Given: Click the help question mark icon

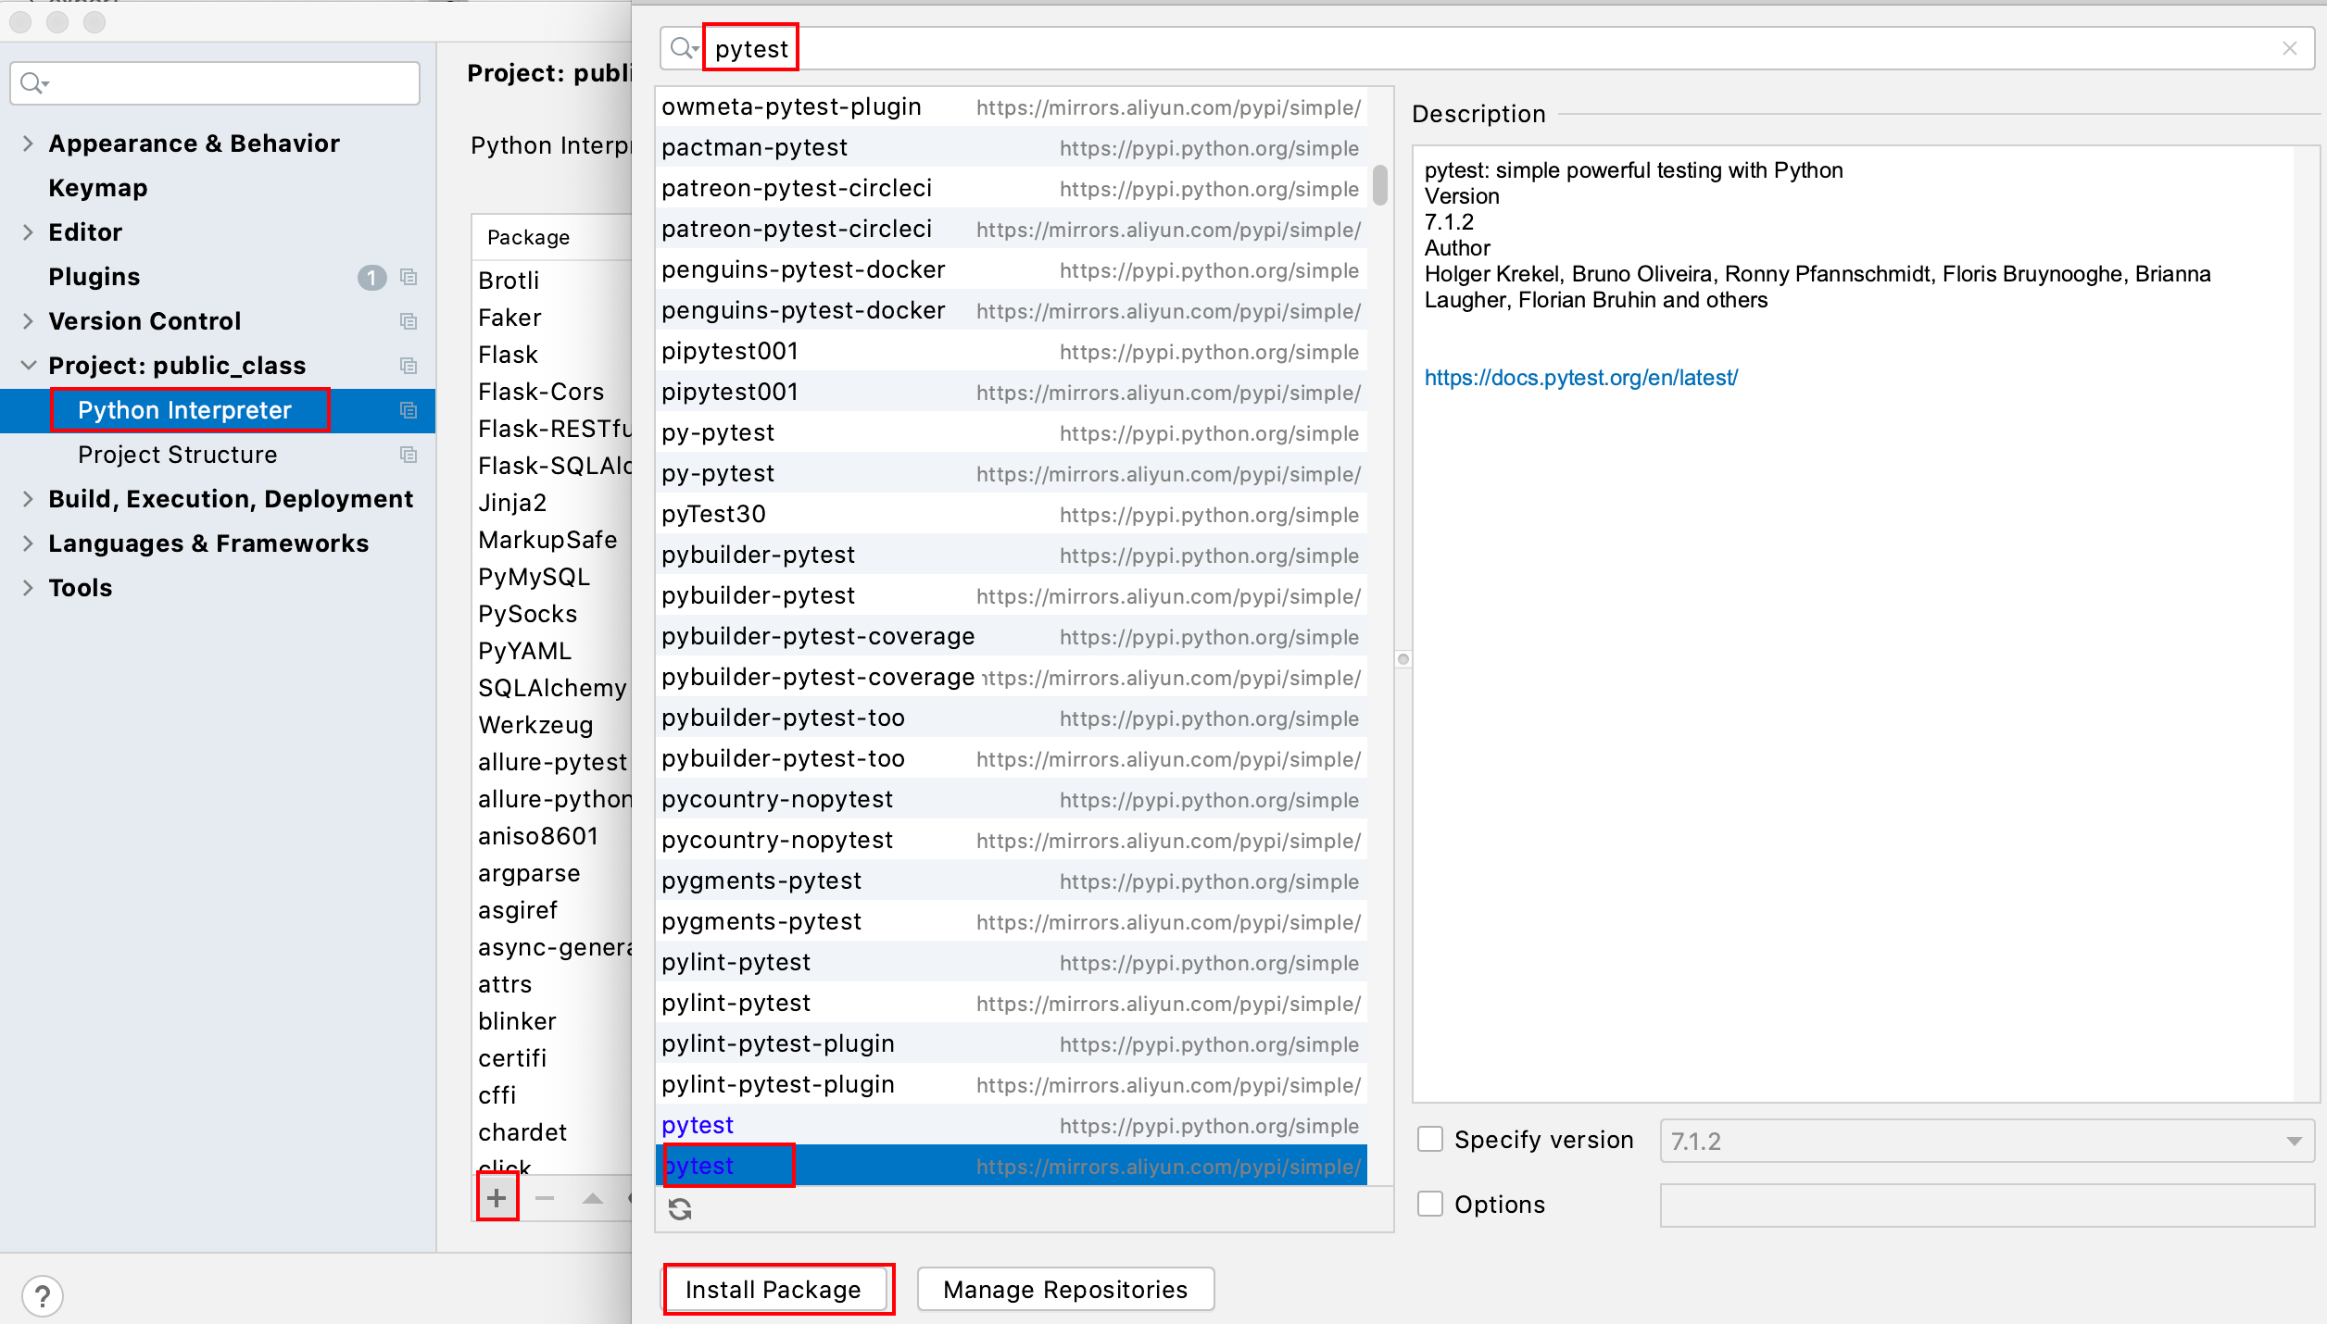Looking at the screenshot, I should point(43,1296).
